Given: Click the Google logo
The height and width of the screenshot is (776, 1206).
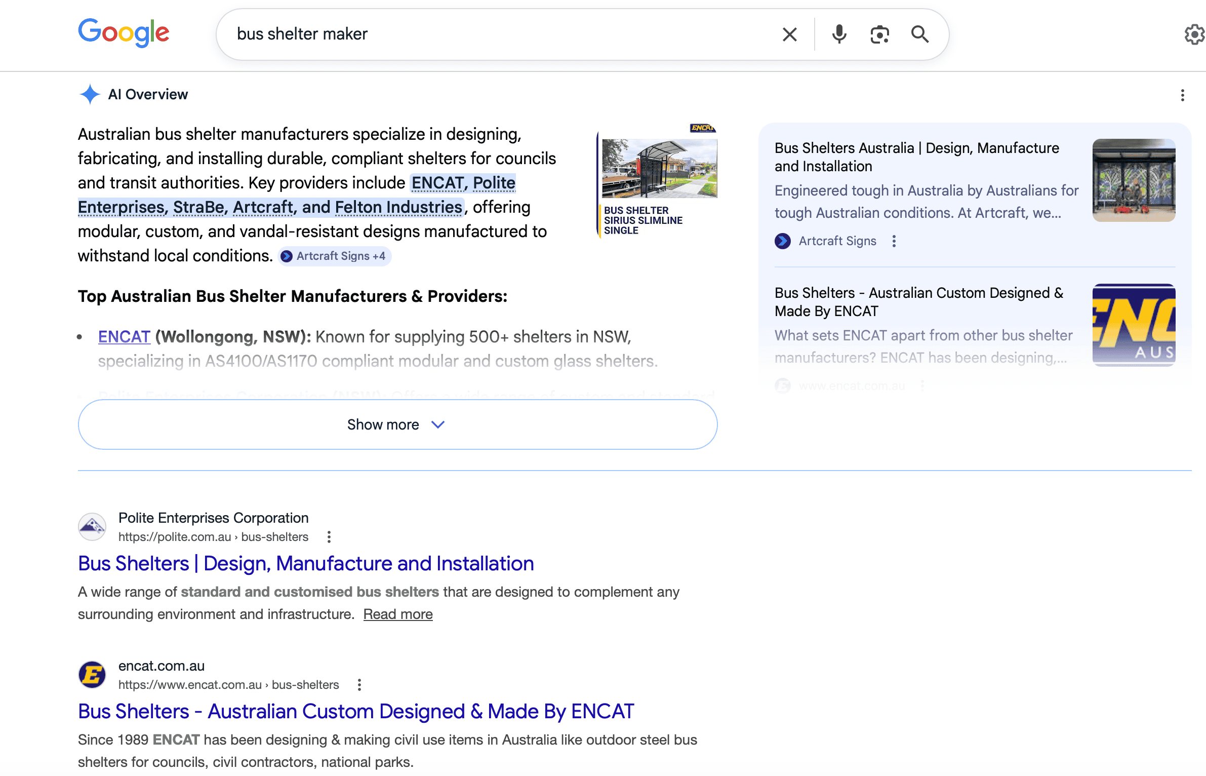Looking at the screenshot, I should pyautogui.click(x=124, y=33).
